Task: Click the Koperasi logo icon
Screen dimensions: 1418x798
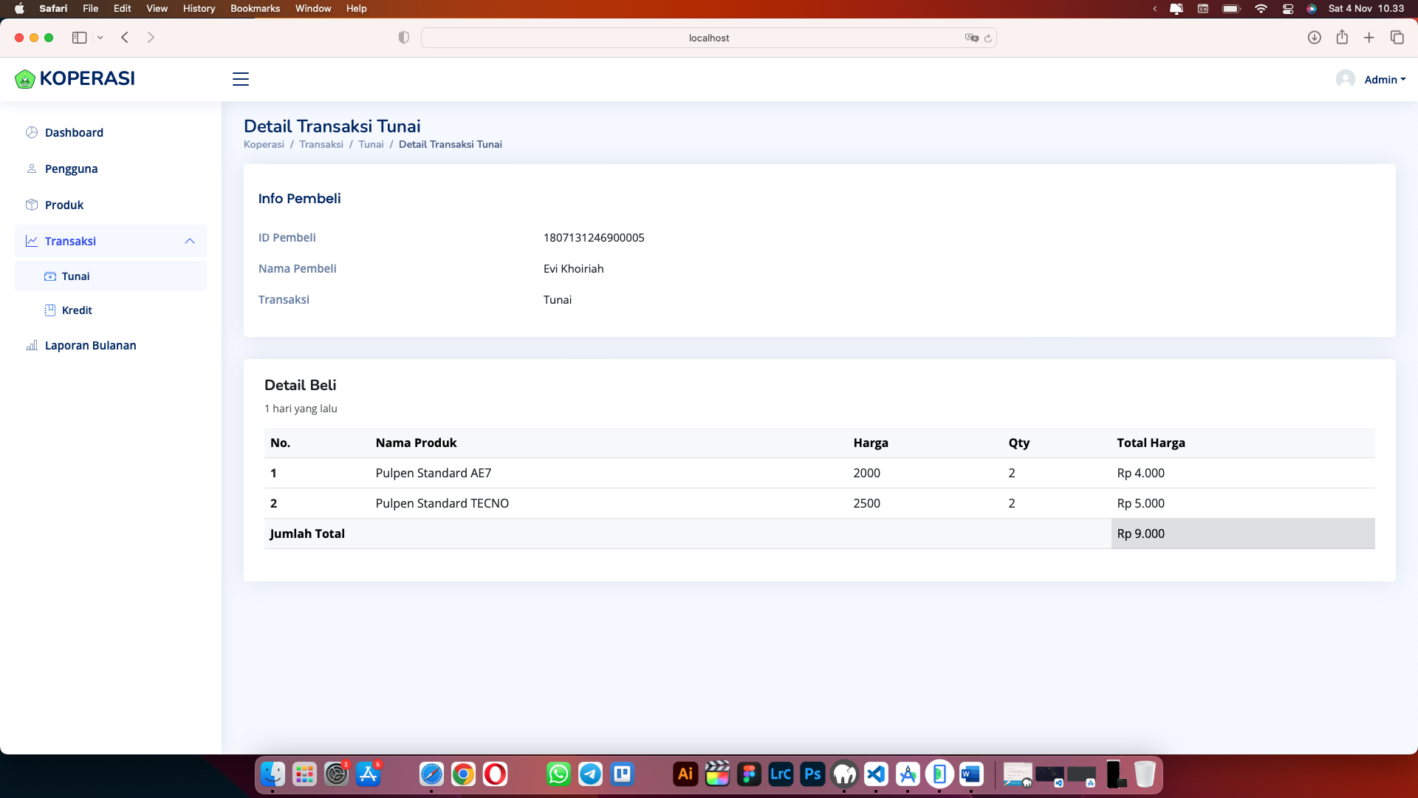Action: click(25, 79)
